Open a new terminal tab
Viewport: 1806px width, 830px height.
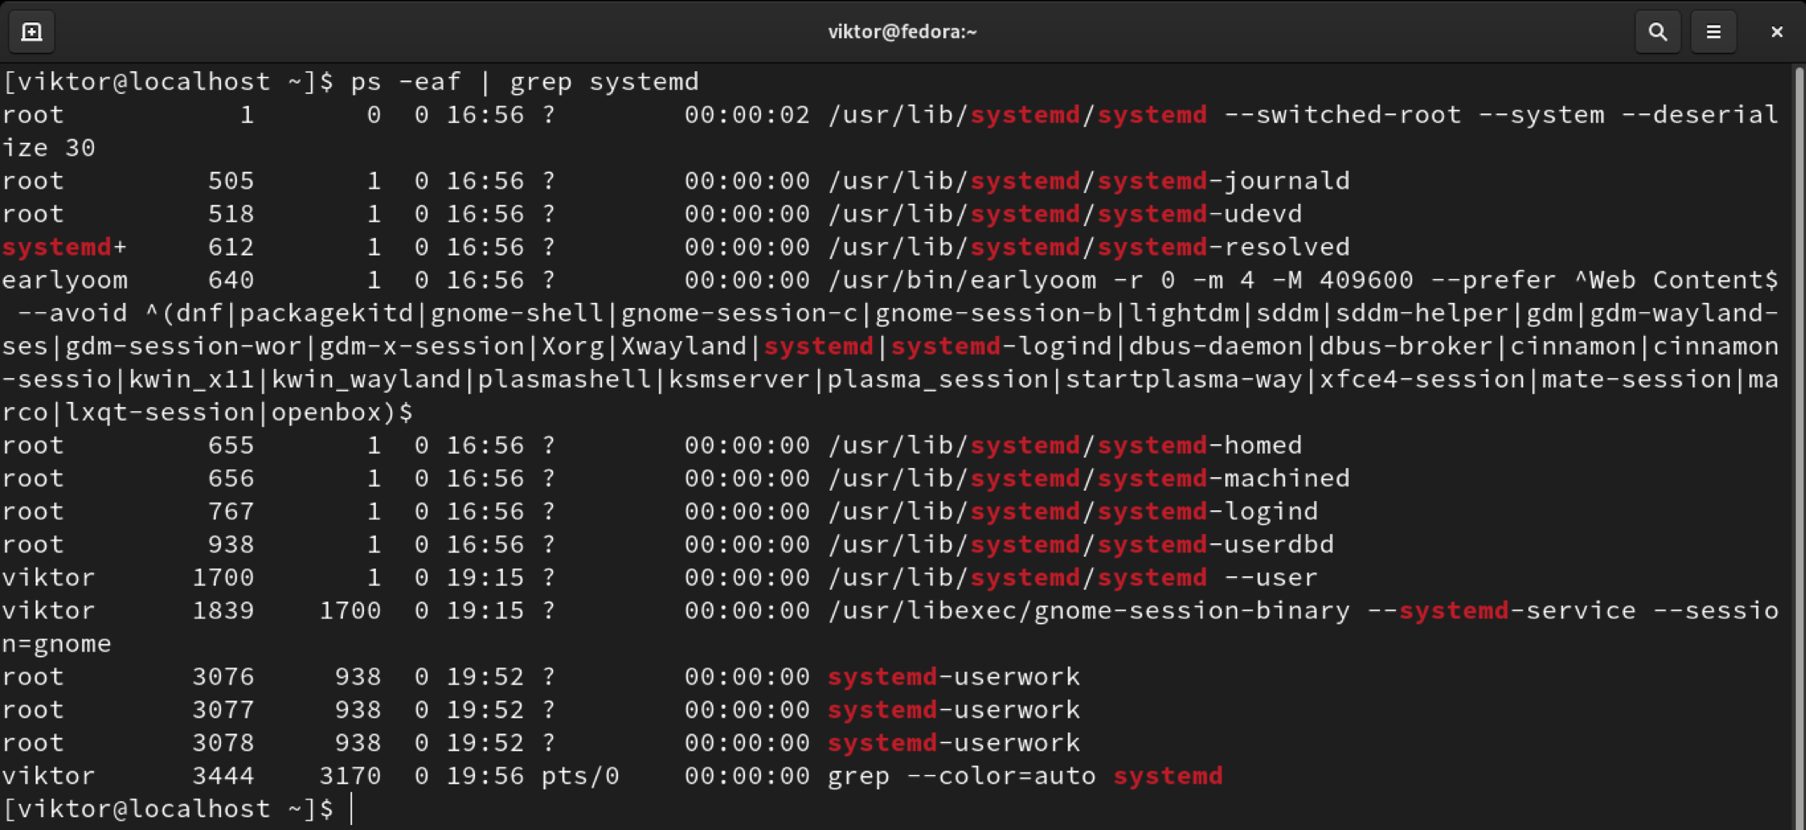(x=31, y=32)
